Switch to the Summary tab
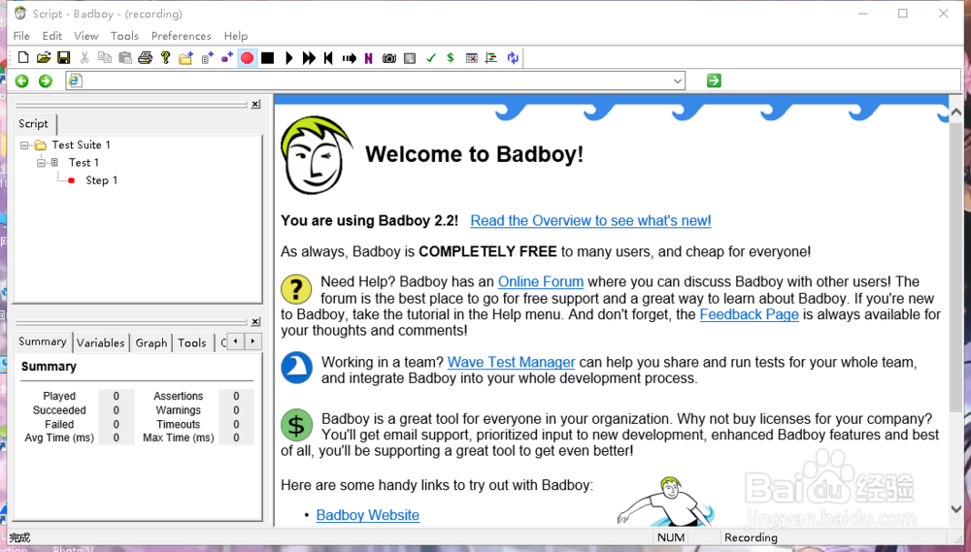This screenshot has width=971, height=552. [x=42, y=341]
